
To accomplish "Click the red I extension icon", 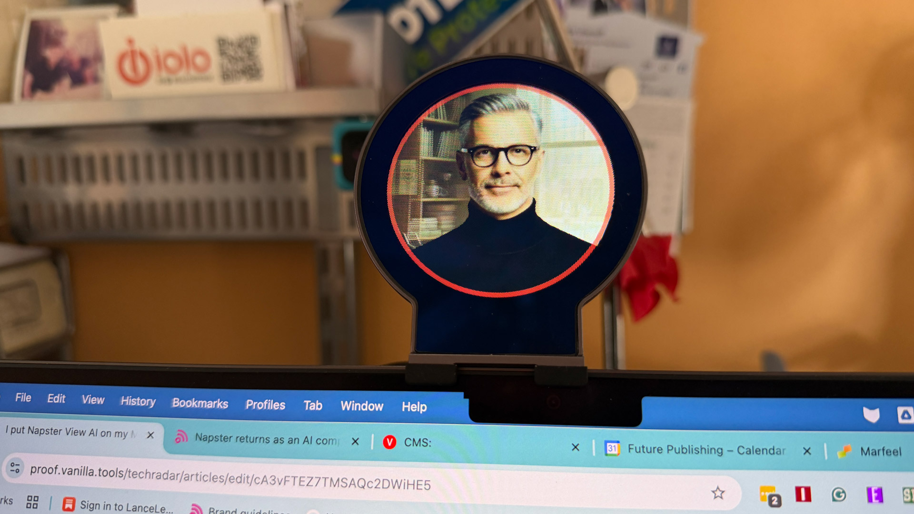I will pyautogui.click(x=803, y=494).
